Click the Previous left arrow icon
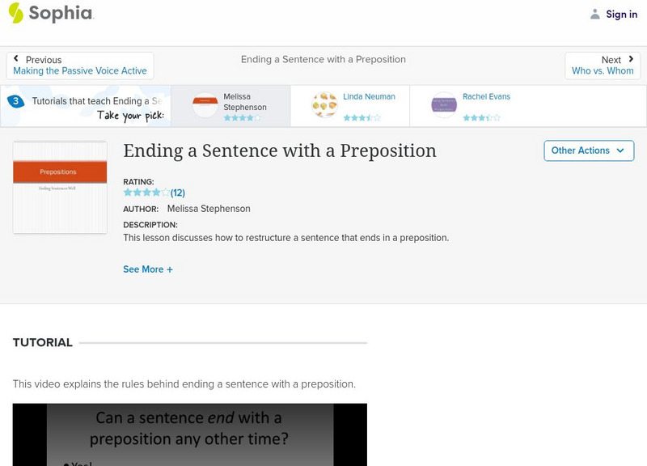 click(17, 59)
